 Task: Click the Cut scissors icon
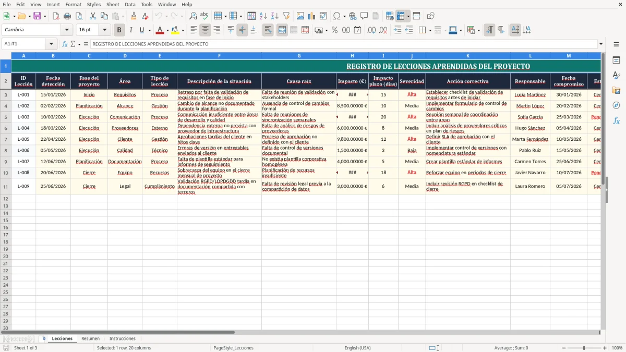pyautogui.click(x=93, y=16)
